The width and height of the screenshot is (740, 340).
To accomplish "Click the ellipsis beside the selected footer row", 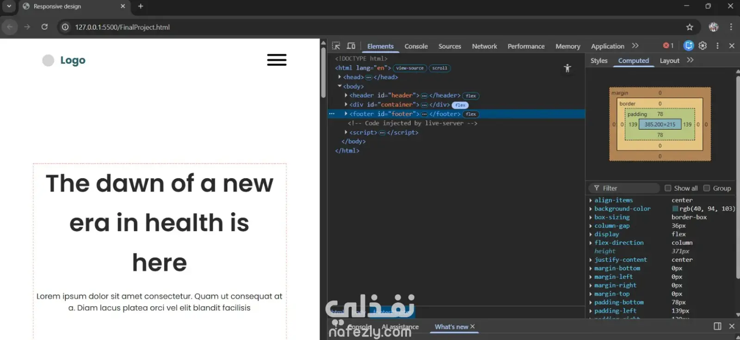I will 332,114.
